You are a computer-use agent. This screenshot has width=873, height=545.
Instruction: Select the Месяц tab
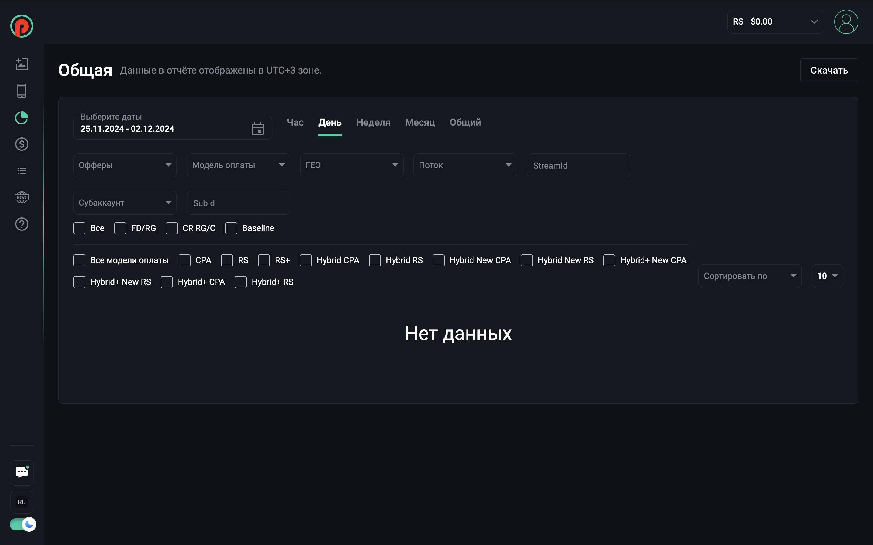coord(420,123)
